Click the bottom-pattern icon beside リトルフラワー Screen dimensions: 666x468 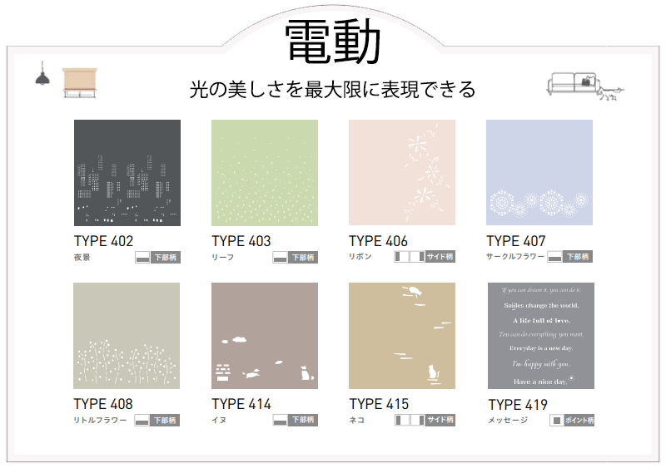[142, 421]
